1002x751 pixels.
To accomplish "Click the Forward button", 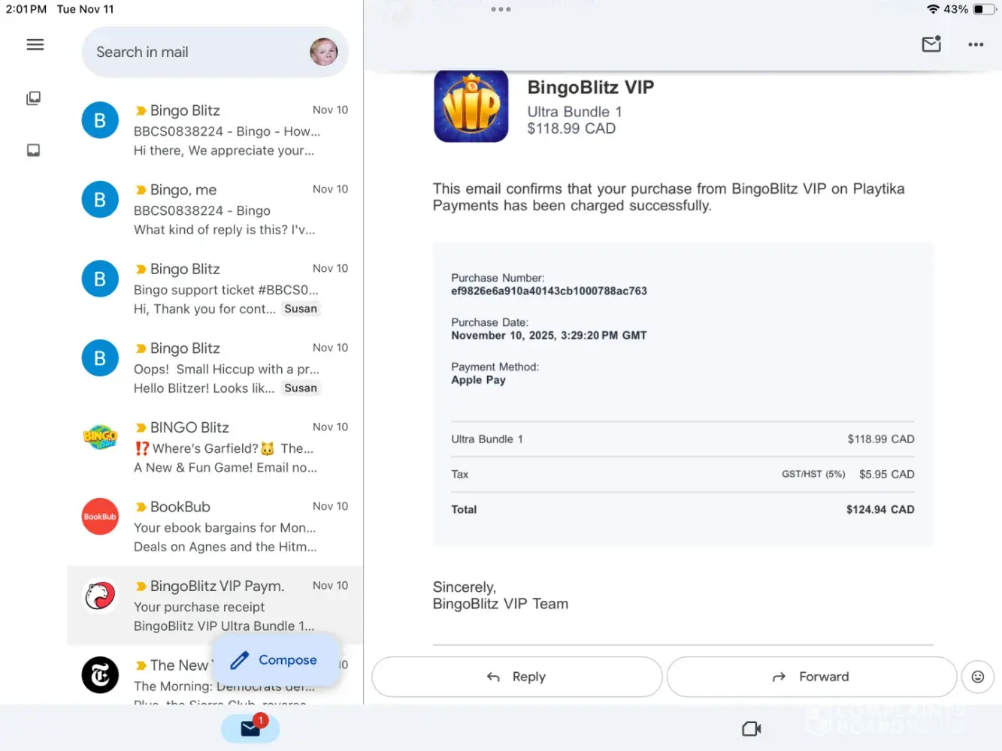I will pyautogui.click(x=811, y=677).
